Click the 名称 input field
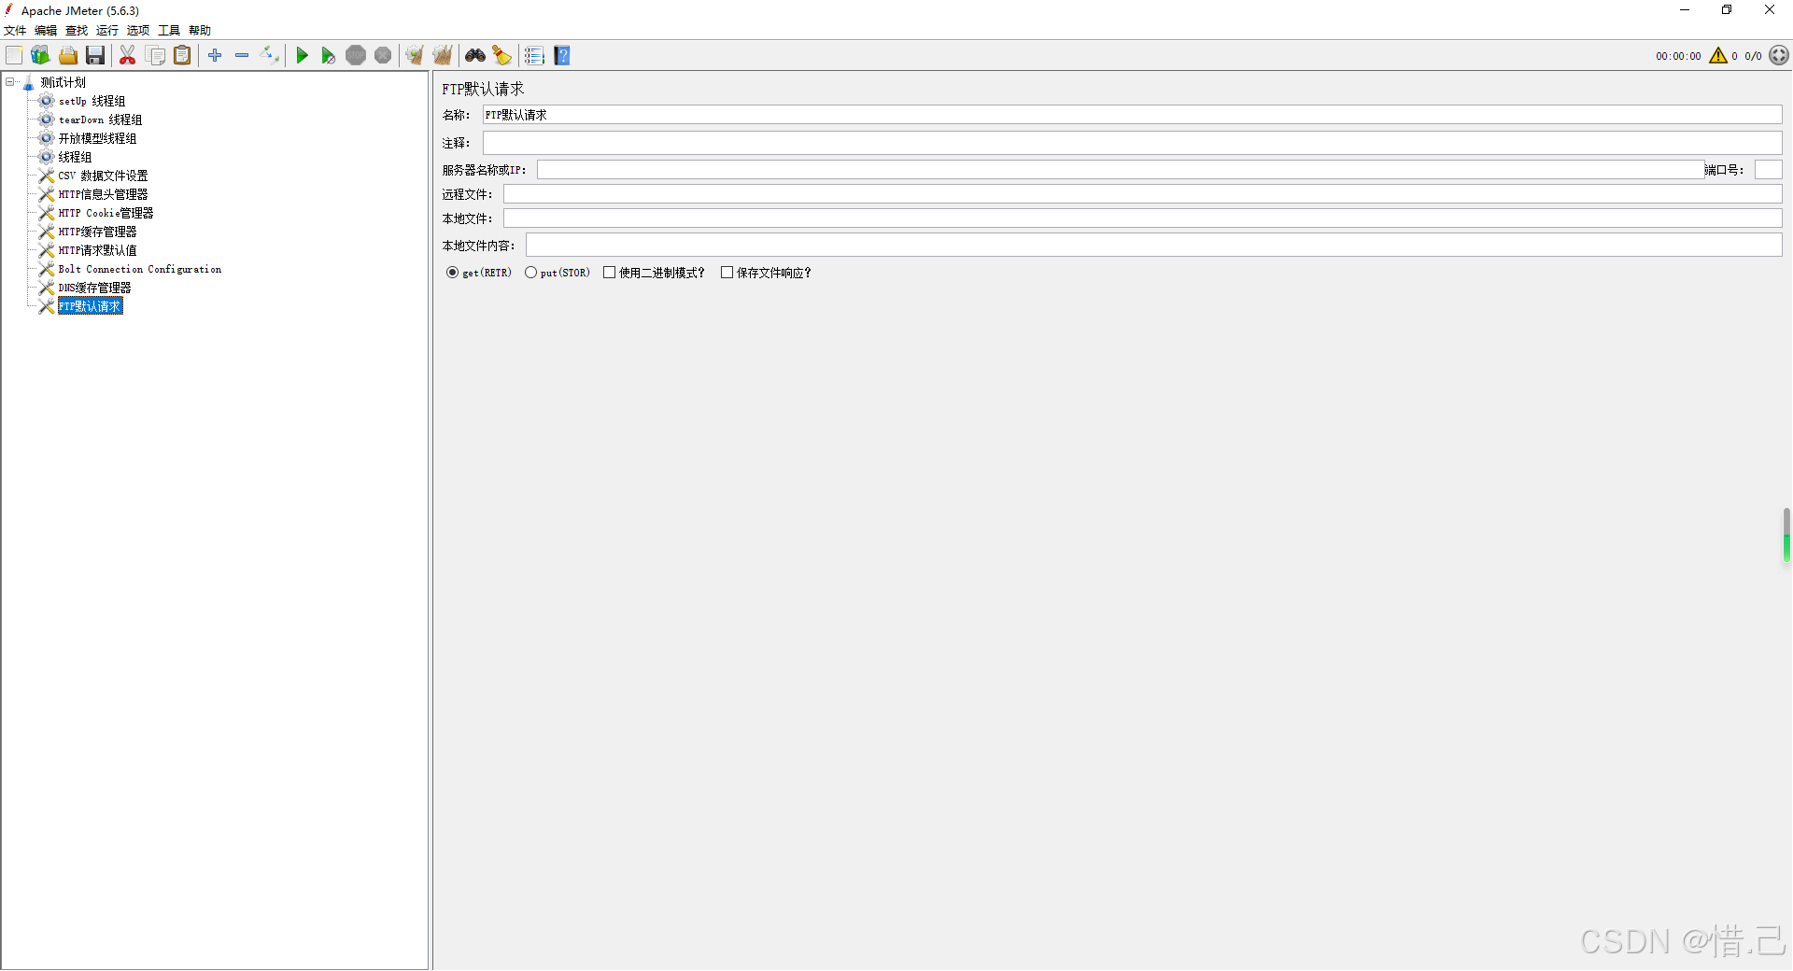 point(1132,115)
